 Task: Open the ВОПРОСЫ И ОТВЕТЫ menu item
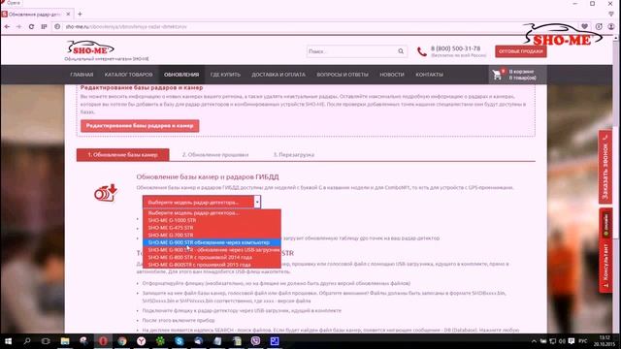(x=343, y=75)
